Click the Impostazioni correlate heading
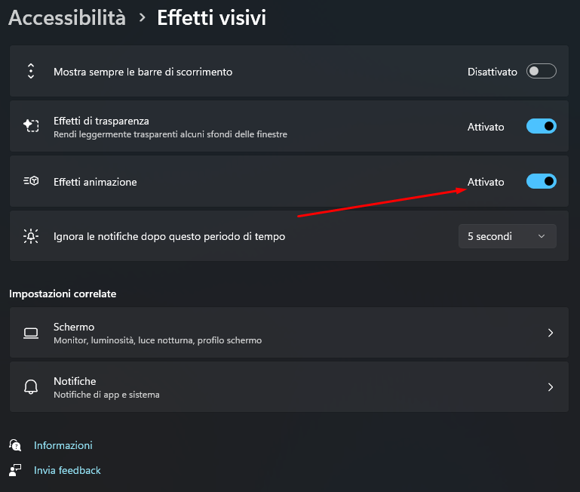Viewport: 580px width, 492px height. click(x=63, y=294)
